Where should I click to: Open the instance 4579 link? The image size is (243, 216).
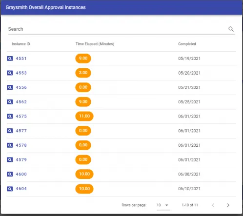21,160
